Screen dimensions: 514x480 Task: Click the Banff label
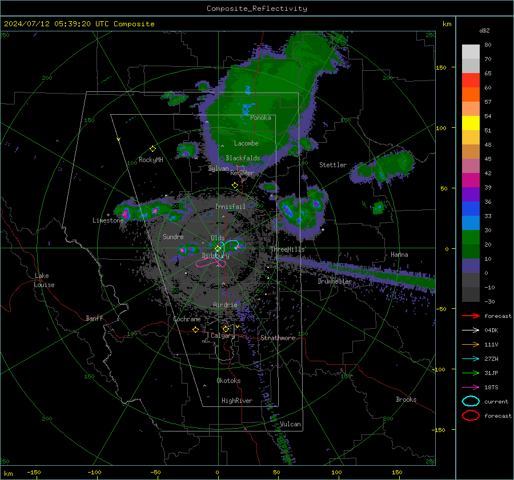(94, 318)
